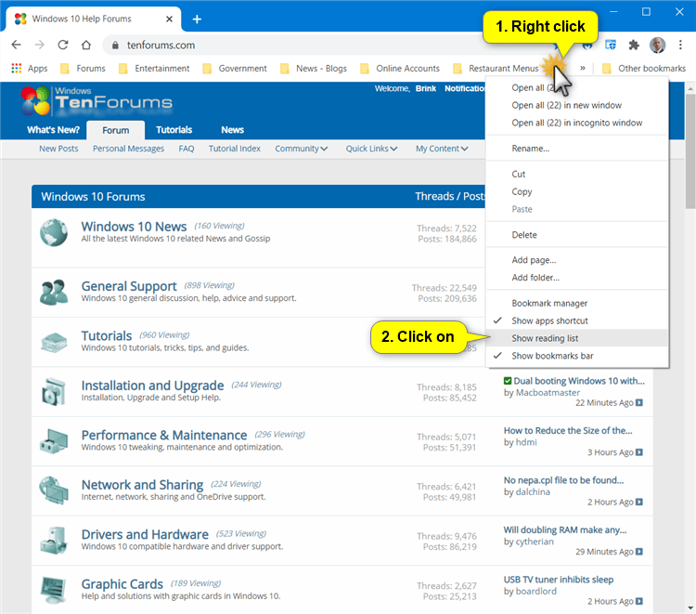Choose Add folder... from context menu
This screenshot has height=614, width=696.
[x=577, y=278]
